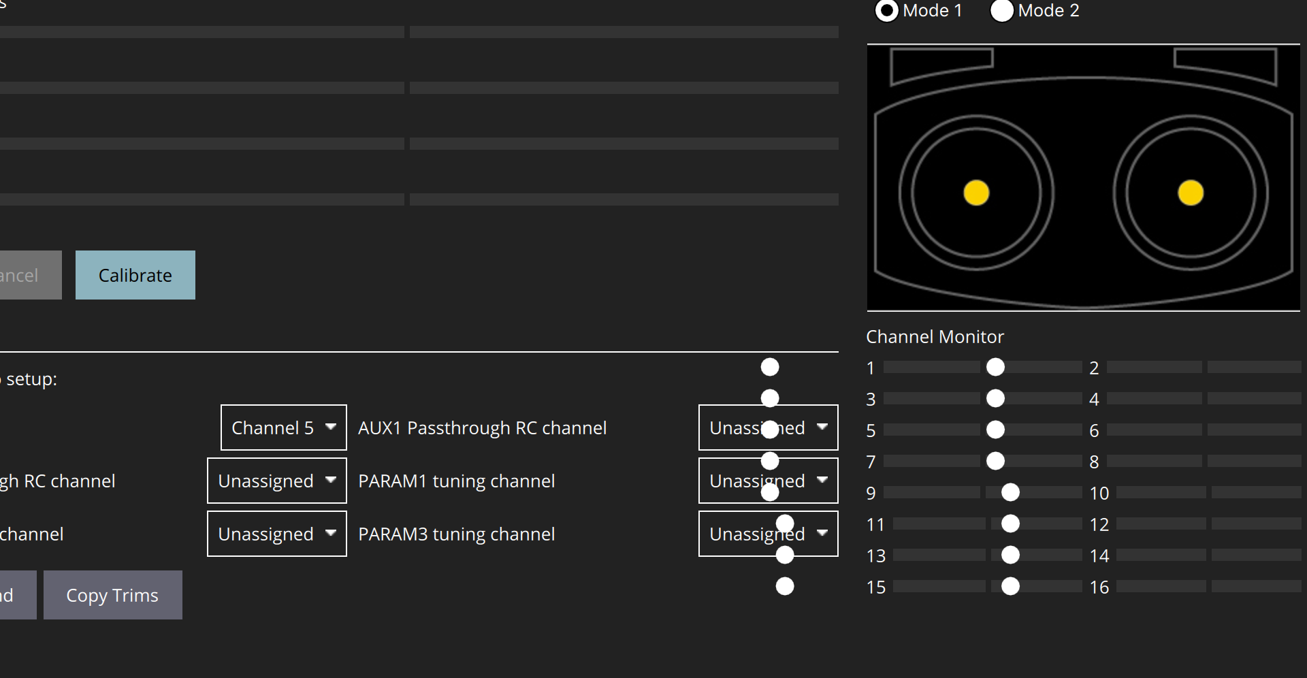The image size is (1307, 678).
Task: Open the PARAM3 tuning channel dropdown
Action: (276, 534)
